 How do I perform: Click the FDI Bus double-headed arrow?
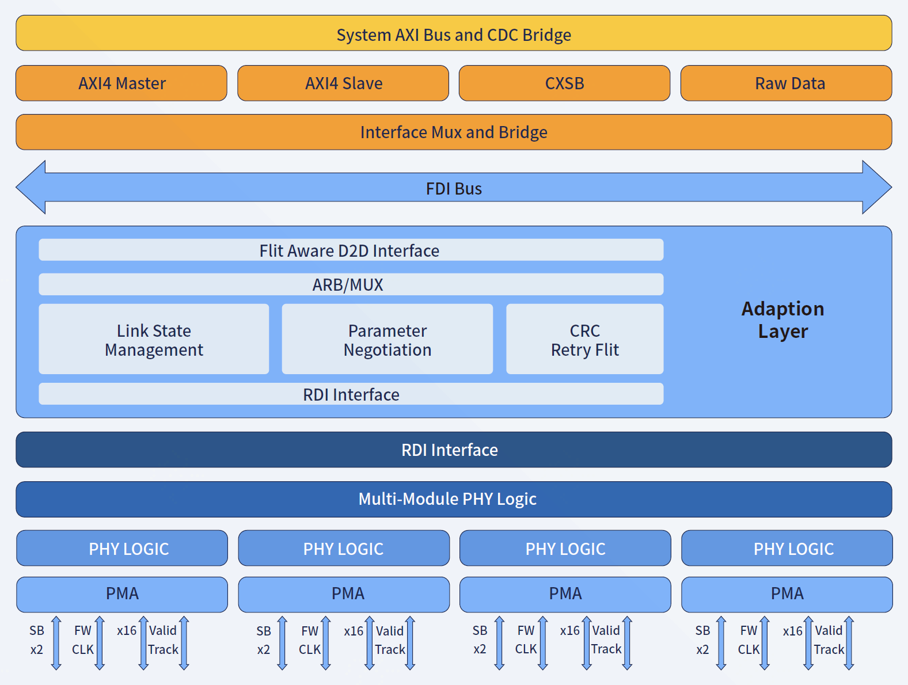tap(454, 188)
